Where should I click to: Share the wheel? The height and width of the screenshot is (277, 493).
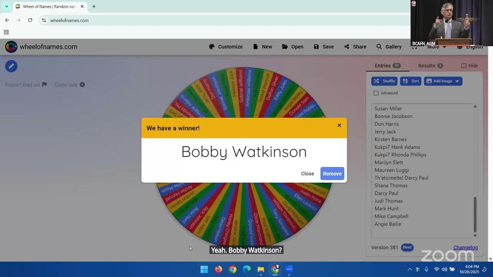[x=355, y=47]
